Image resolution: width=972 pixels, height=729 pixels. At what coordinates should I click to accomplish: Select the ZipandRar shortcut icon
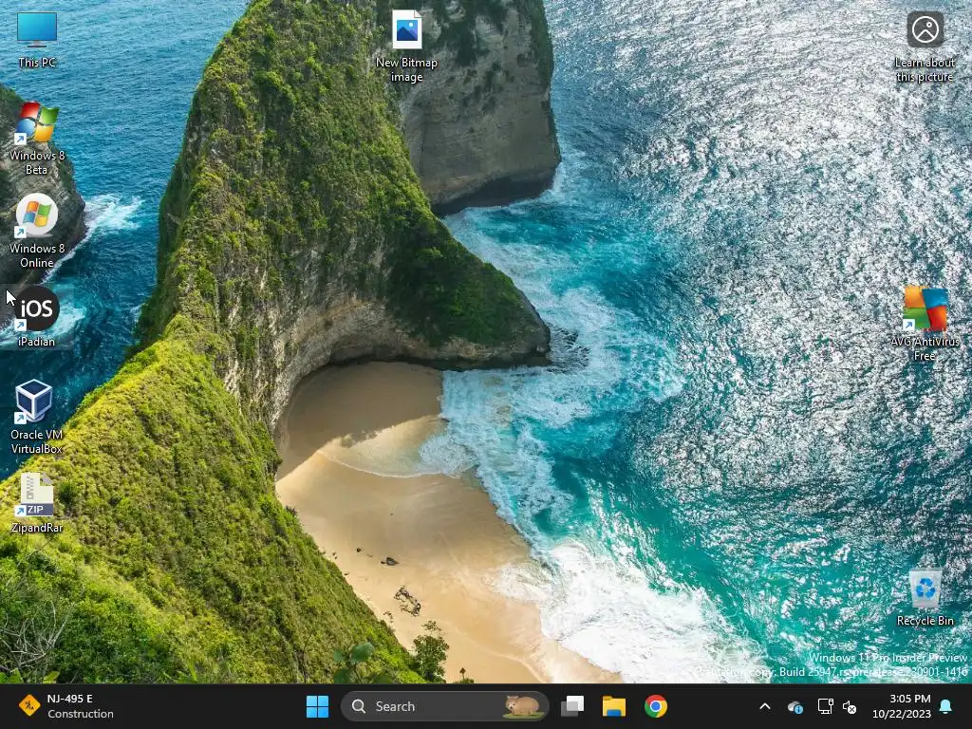(x=37, y=503)
